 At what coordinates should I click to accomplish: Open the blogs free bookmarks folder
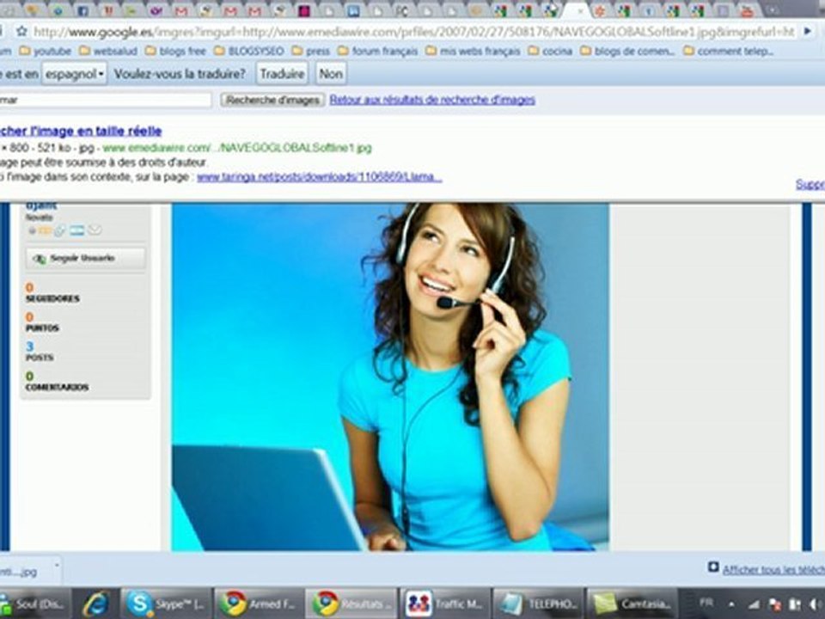pyautogui.click(x=175, y=51)
